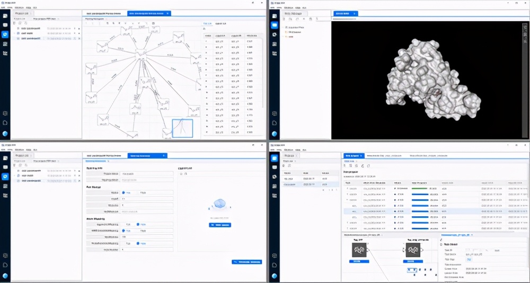Bottom-left window: click the blue globe sidebar icon

coord(5,276)
